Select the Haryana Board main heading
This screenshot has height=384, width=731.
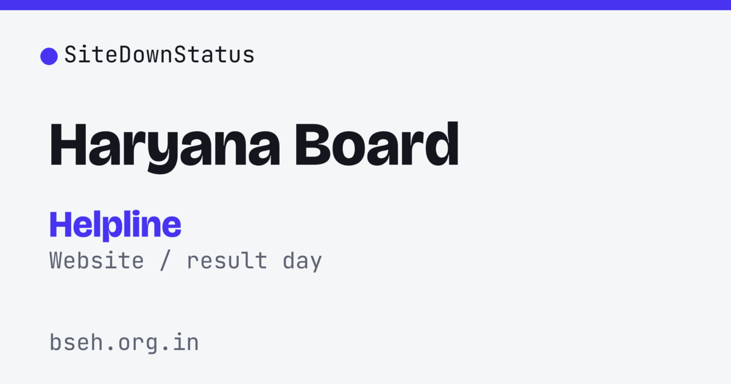point(254,147)
